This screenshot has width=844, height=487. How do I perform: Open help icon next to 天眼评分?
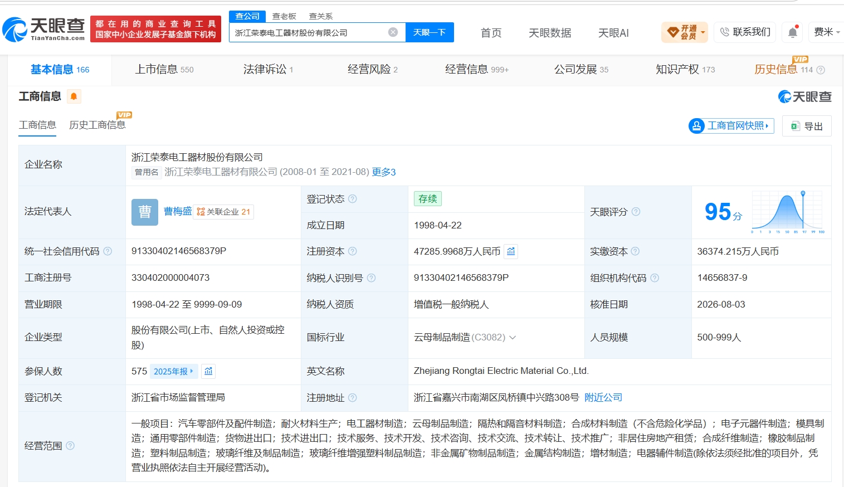click(x=636, y=212)
